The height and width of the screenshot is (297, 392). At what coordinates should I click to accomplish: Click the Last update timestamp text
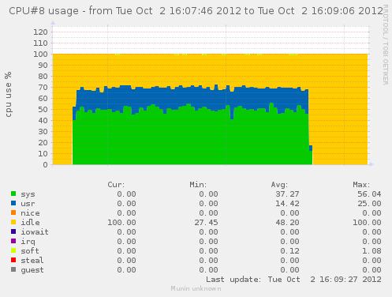293,280
